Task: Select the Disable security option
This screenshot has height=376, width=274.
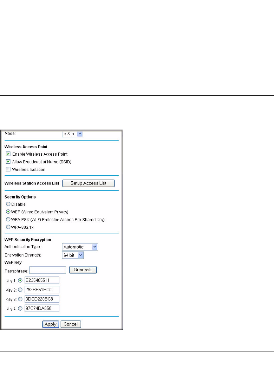Action: coord(8,204)
